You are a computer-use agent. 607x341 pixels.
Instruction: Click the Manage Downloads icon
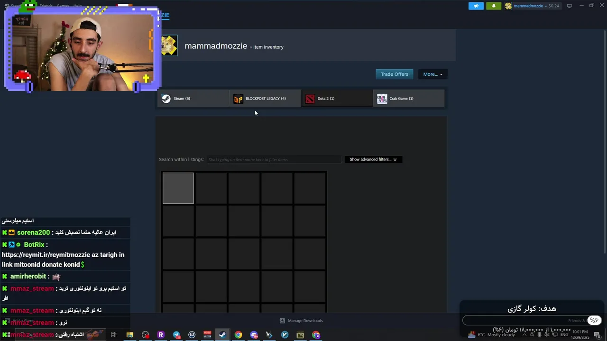pyautogui.click(x=282, y=321)
